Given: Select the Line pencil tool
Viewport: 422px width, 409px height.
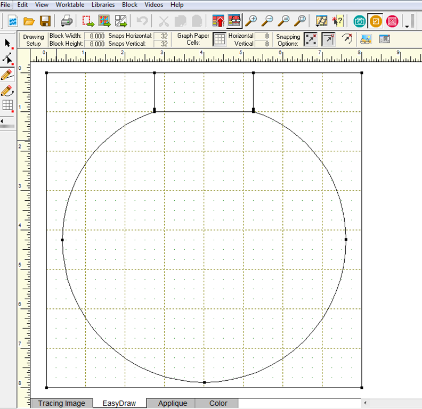Looking at the screenshot, I should pyautogui.click(x=7, y=75).
